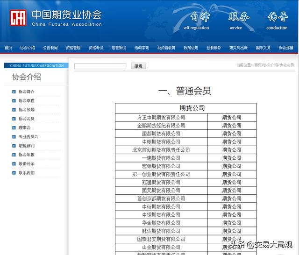The image size is (299, 255).
Task: Click arrow icon beside 理事会
Action: coord(14,127)
